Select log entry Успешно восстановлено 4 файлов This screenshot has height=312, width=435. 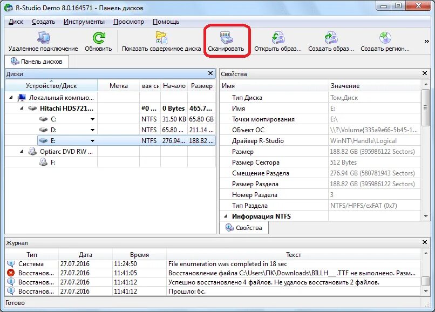[x=213, y=282]
